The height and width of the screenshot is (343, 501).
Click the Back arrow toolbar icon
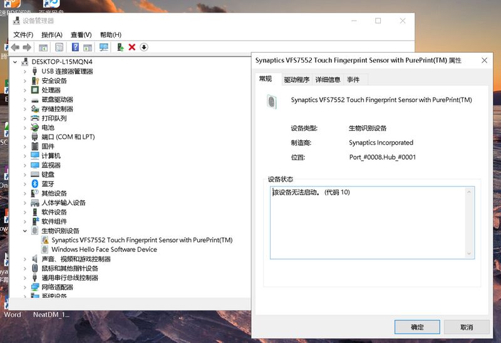(15, 48)
